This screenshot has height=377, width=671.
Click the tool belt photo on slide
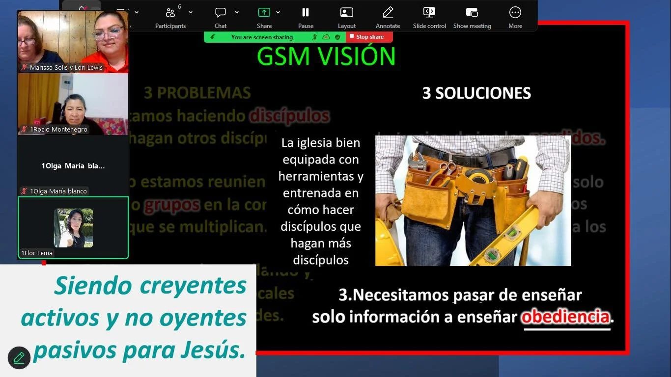[x=473, y=201]
